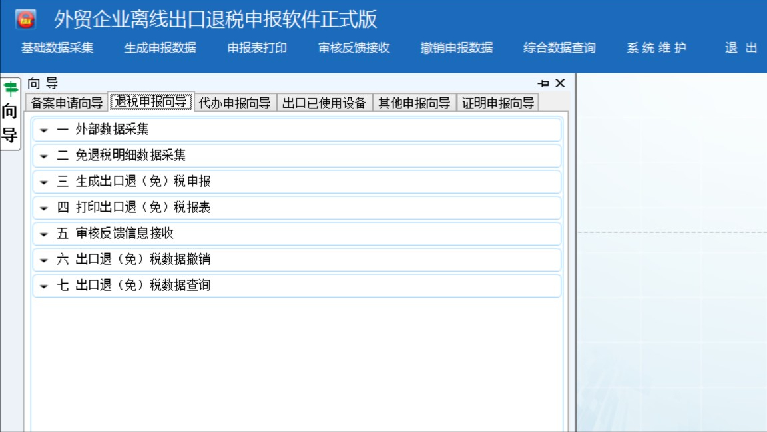This screenshot has height=432, width=767.
Task: Click the 生成出口退（免）税申报 section title
Action: click(x=143, y=181)
